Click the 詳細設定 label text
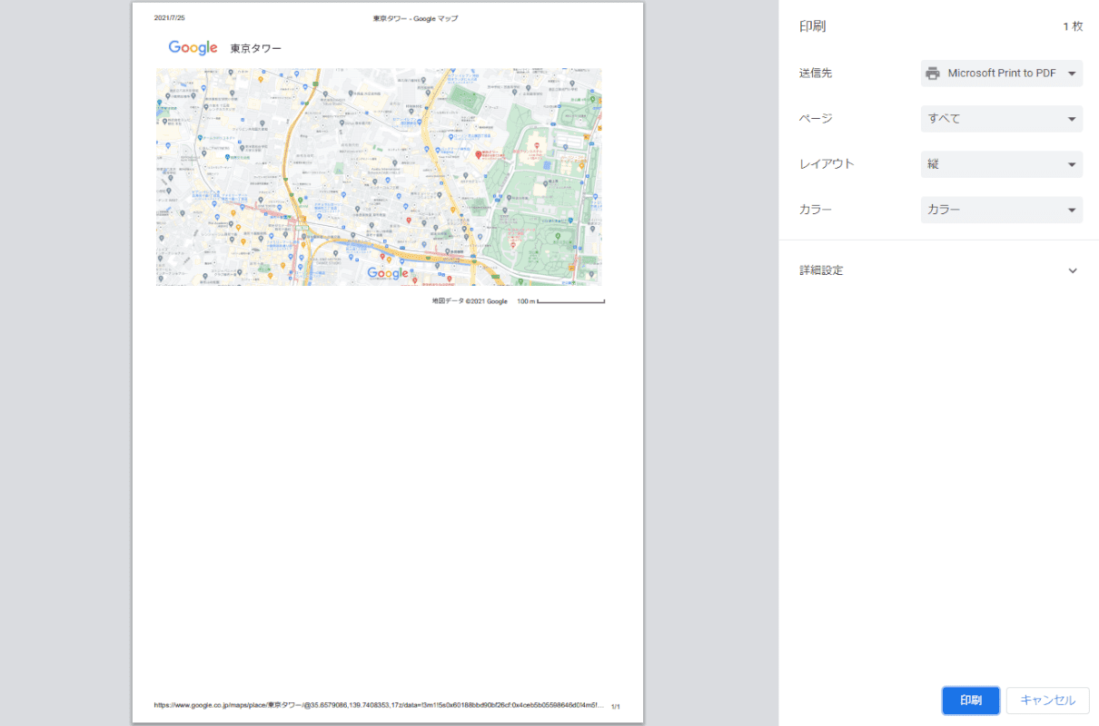Viewport: 1099px width, 726px height. click(821, 270)
